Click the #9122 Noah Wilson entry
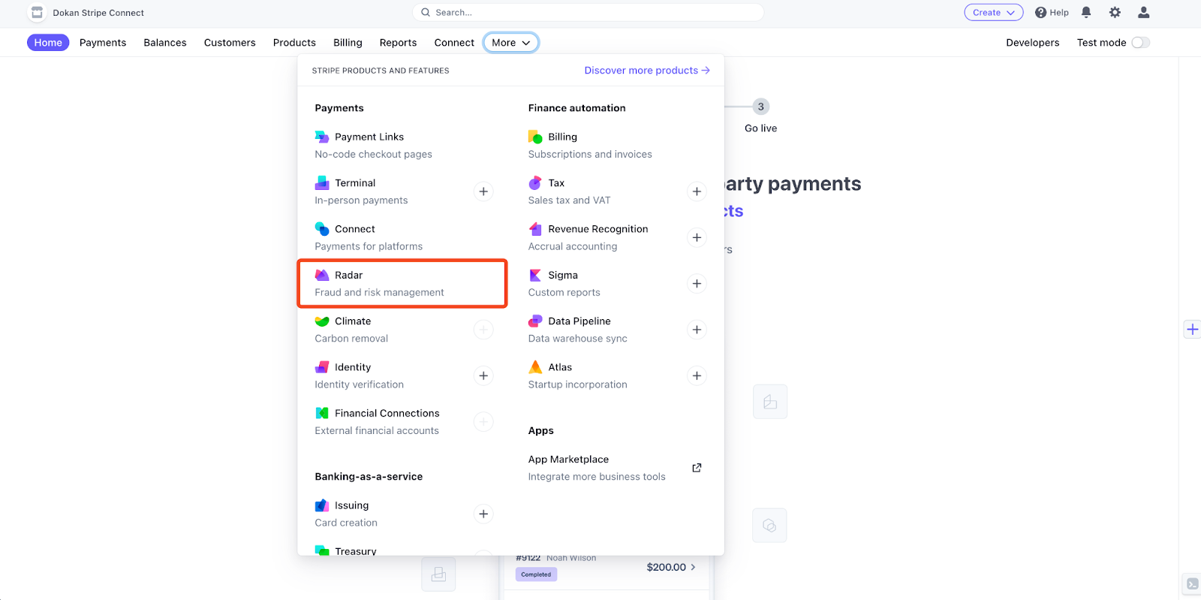1201x600 pixels. point(556,558)
